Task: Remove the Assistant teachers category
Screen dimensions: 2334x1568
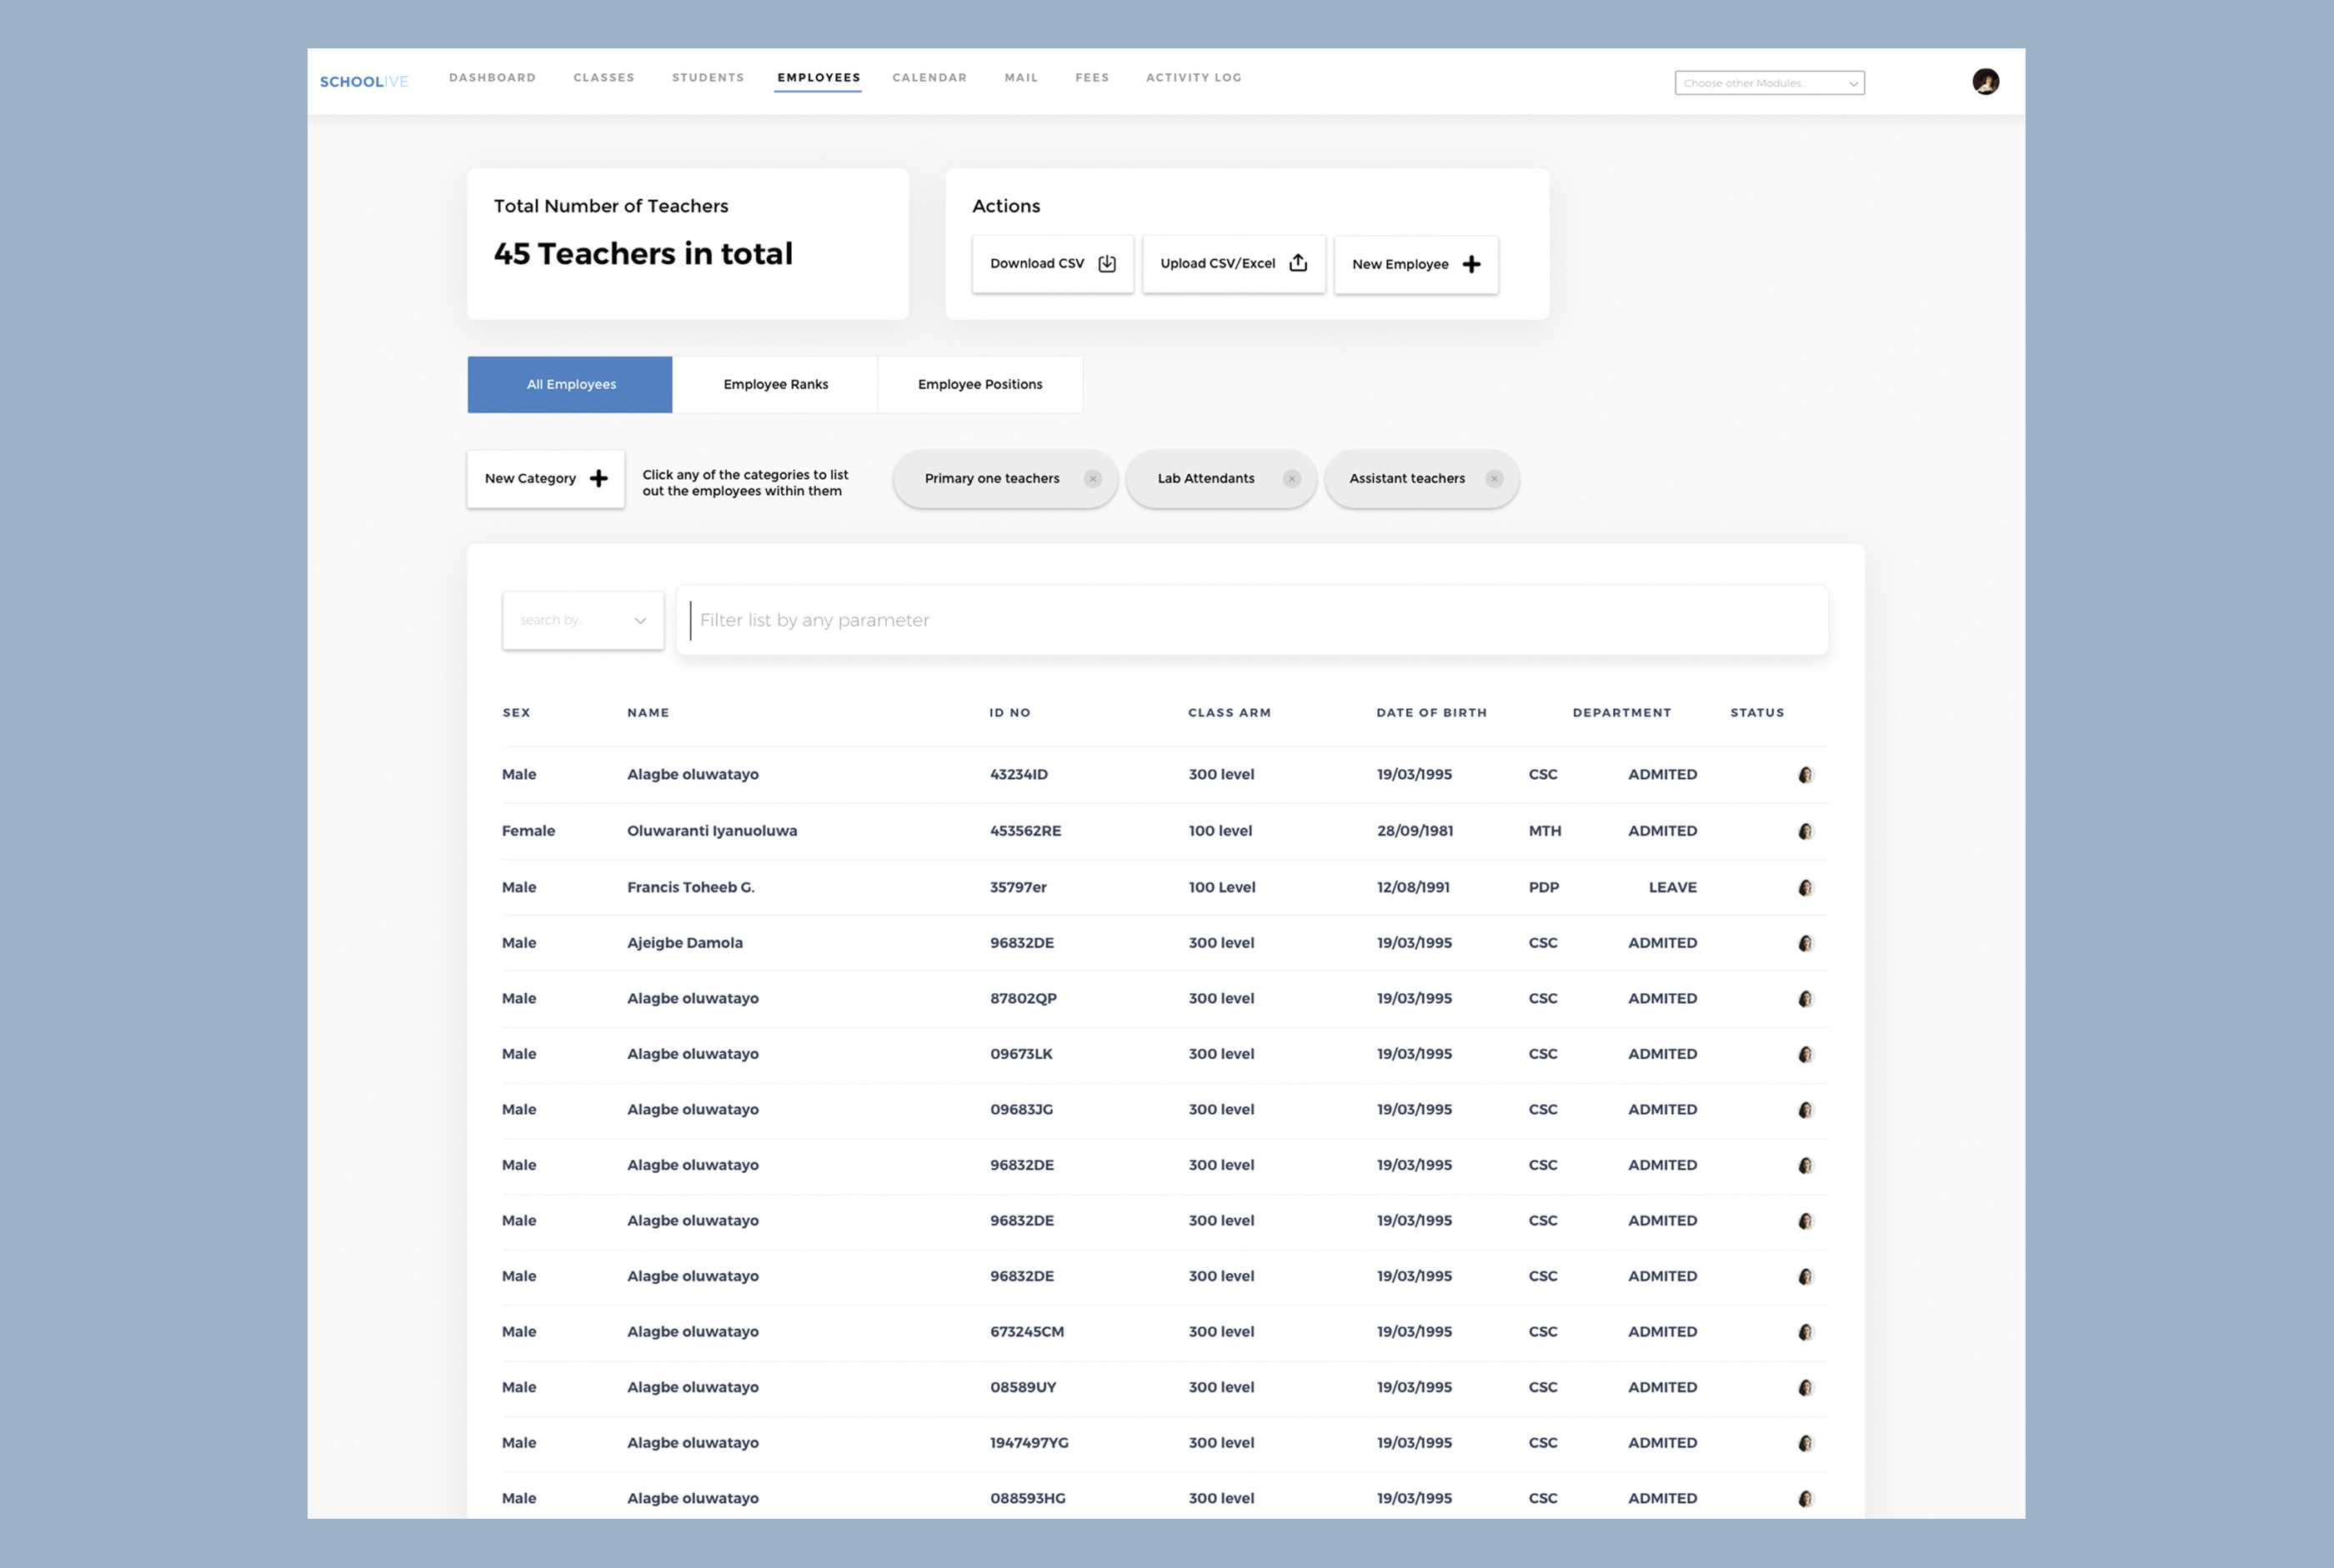Action: [x=1494, y=479]
